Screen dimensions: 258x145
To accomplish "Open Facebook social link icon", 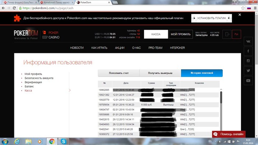I will [x=248, y=51].
